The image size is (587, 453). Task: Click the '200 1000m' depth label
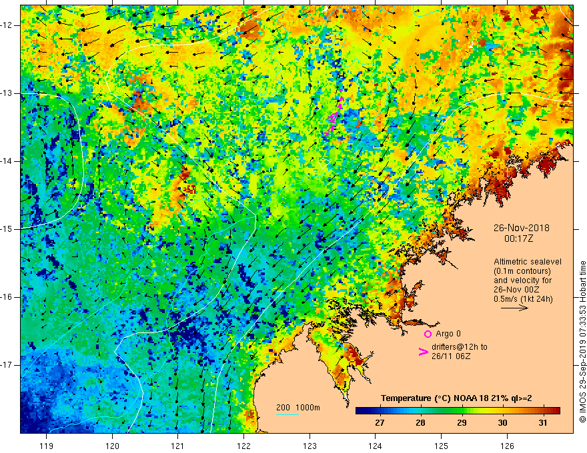coord(298,408)
